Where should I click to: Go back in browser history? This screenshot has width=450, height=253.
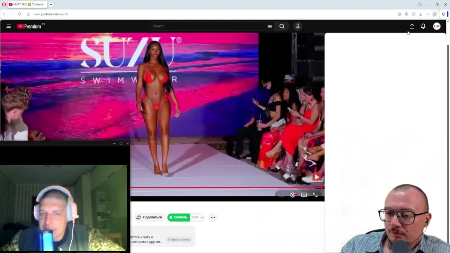pyautogui.click(x=4, y=14)
